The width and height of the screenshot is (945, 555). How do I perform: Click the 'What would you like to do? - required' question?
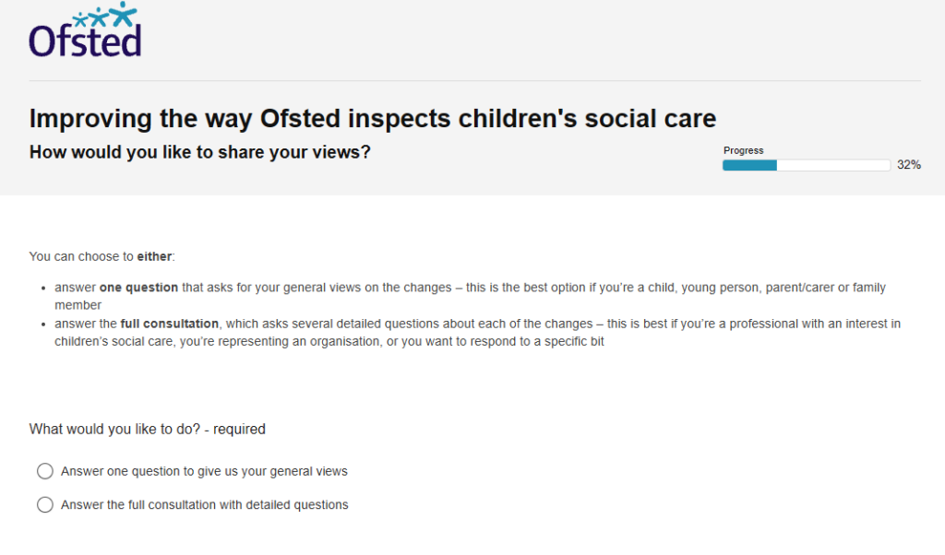147,430
